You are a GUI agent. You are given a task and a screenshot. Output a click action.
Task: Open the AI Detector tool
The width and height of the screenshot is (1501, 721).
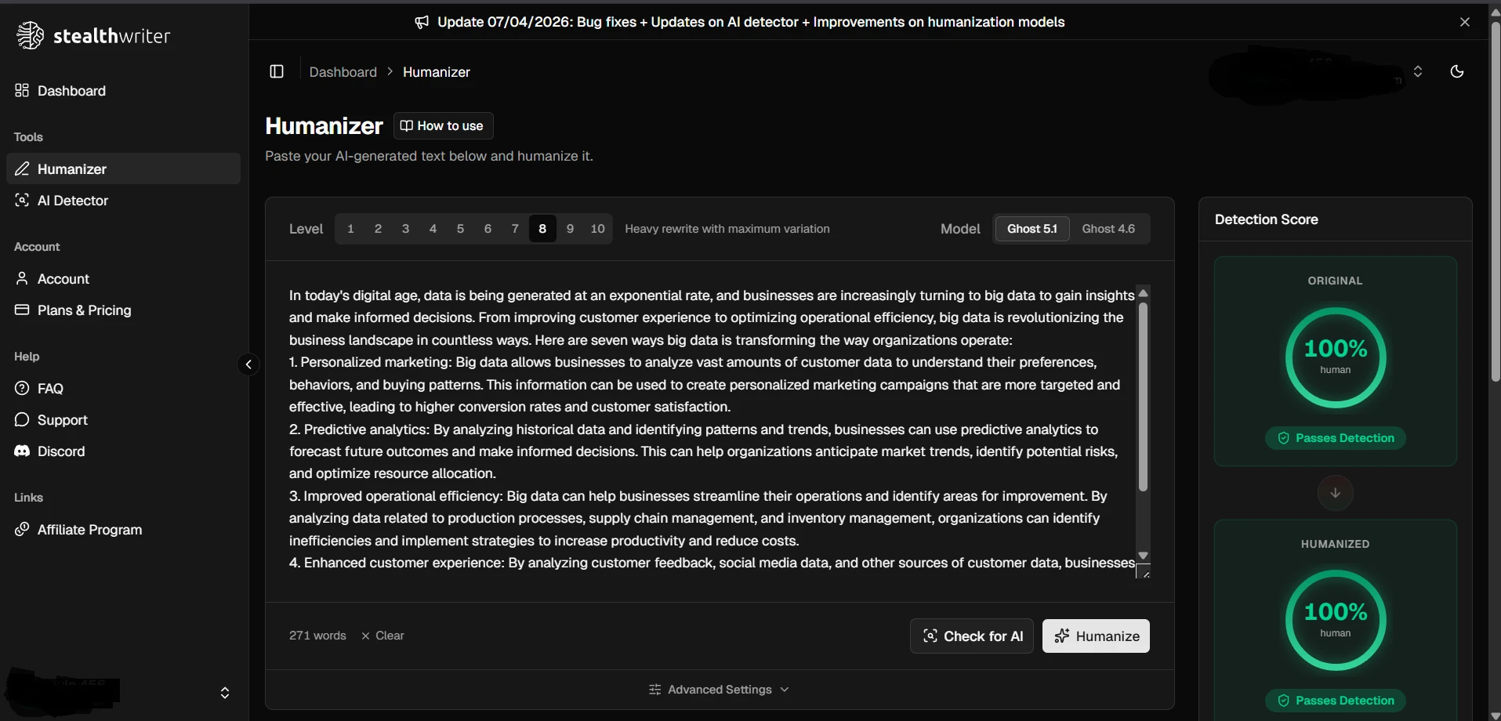[72, 201]
